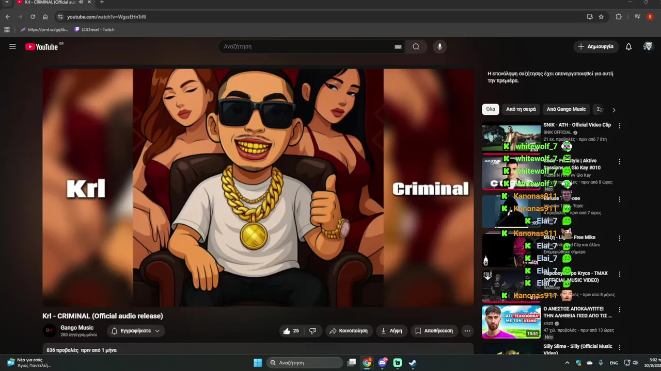Click the Δημιουργία create button
Screen dimensions: 661x371
(x=595, y=46)
